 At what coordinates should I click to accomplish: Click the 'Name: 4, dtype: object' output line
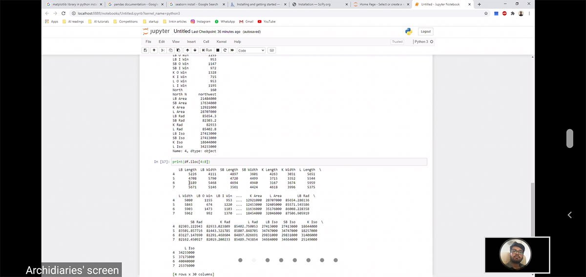(x=194, y=151)
